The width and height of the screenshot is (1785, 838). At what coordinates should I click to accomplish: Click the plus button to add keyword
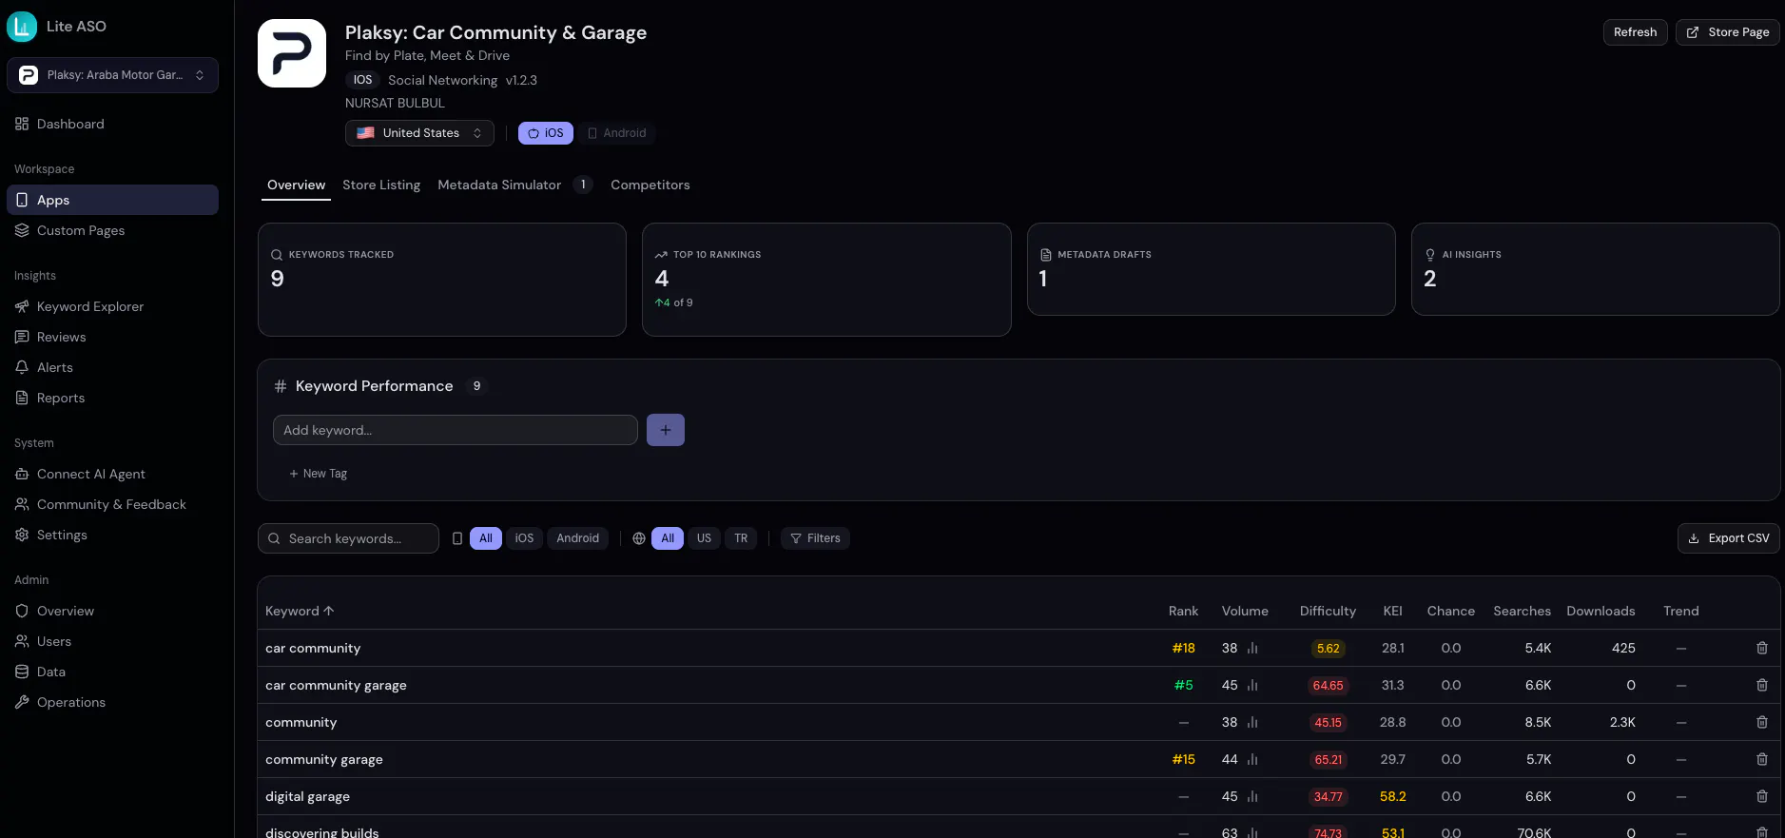click(666, 430)
